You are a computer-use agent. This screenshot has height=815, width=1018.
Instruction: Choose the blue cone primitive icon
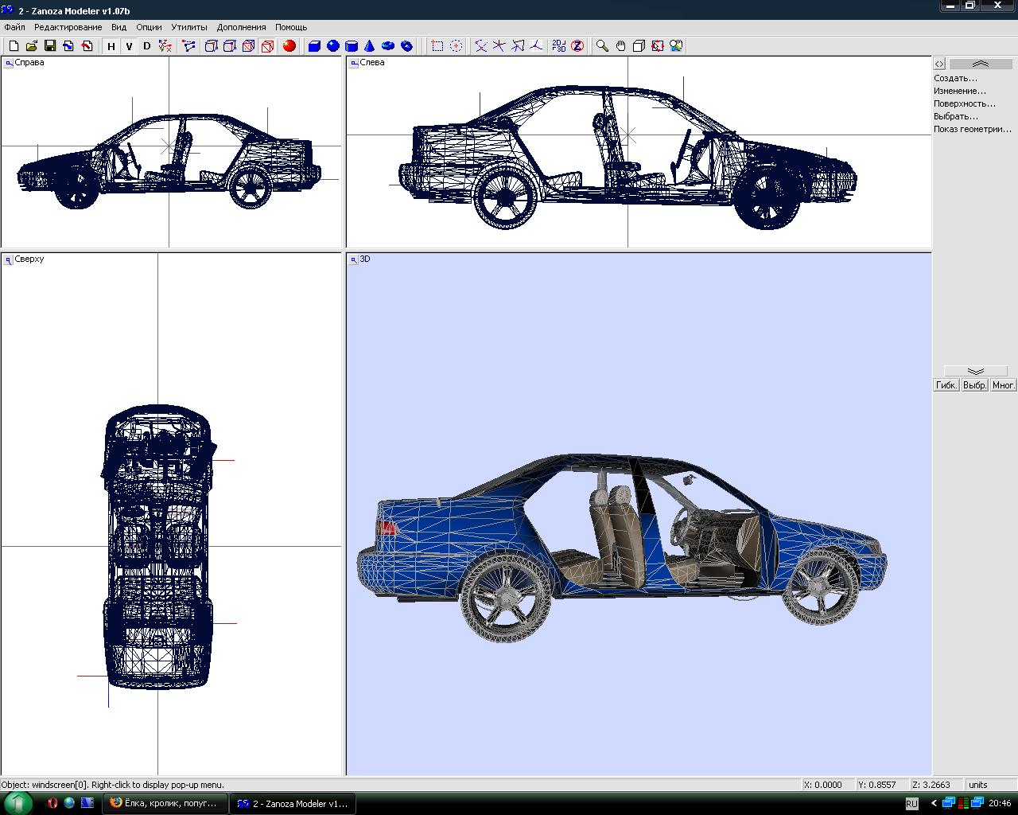(x=370, y=46)
